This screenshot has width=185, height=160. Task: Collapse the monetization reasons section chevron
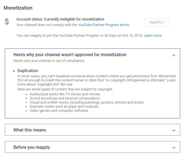174,55
